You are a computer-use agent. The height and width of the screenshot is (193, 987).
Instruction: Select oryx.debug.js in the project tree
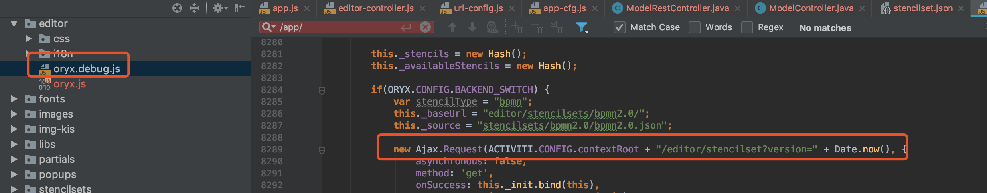point(125,69)
